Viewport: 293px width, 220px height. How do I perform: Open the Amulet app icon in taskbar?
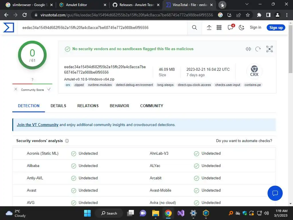coord(206,213)
